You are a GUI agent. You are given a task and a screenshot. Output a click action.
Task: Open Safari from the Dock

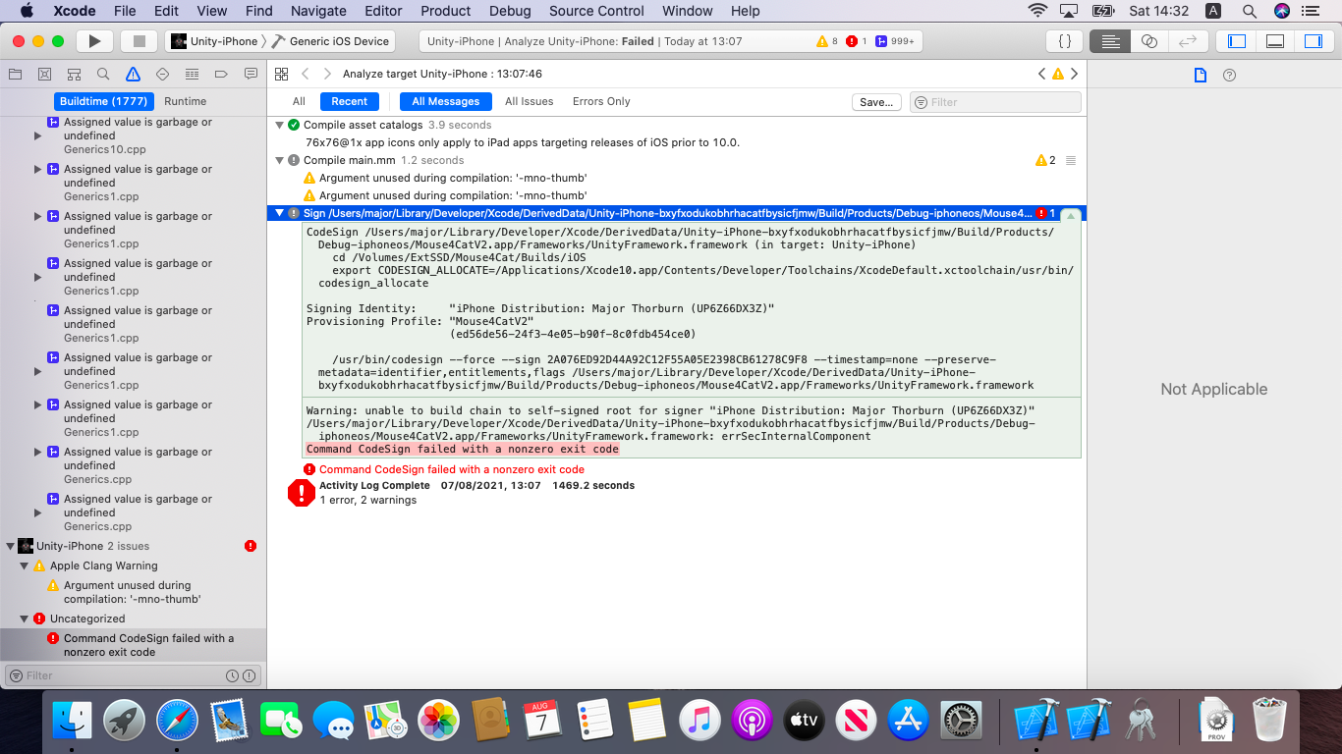pyautogui.click(x=177, y=722)
